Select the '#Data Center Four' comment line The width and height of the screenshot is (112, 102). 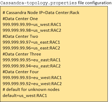[x=21, y=72]
